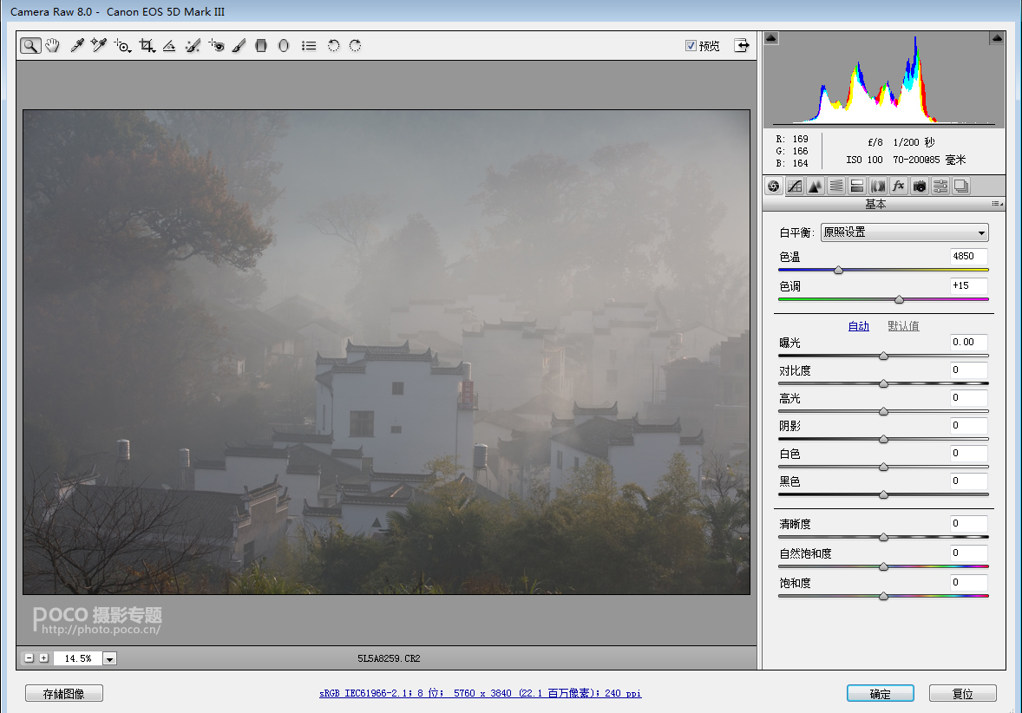The width and height of the screenshot is (1022, 713).
Task: Click the 阴影 shadows slider handle
Action: tap(884, 439)
